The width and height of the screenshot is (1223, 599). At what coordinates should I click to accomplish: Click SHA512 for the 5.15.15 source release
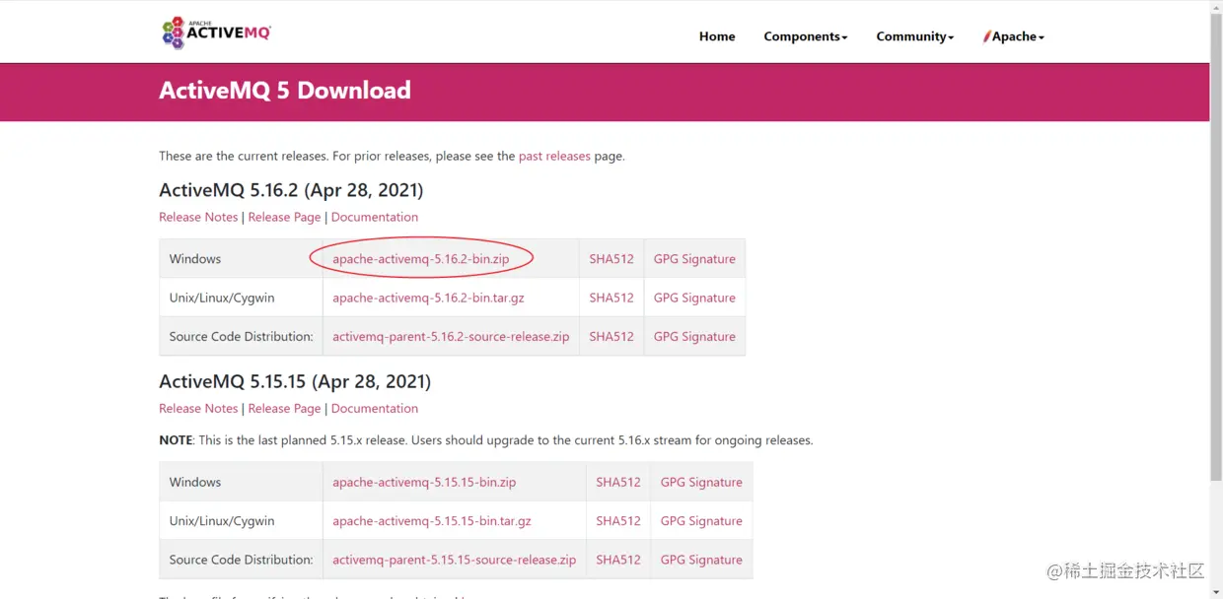[618, 559]
